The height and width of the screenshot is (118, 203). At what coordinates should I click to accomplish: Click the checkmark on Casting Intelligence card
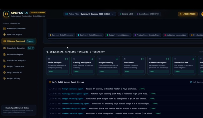coord(92,59)
